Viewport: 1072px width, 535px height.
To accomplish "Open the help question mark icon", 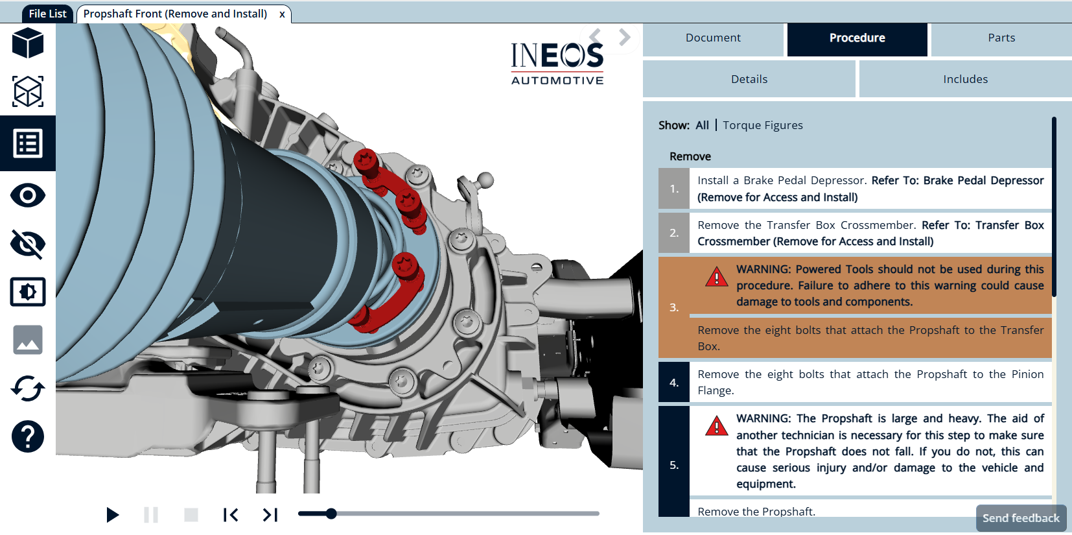I will (x=28, y=436).
